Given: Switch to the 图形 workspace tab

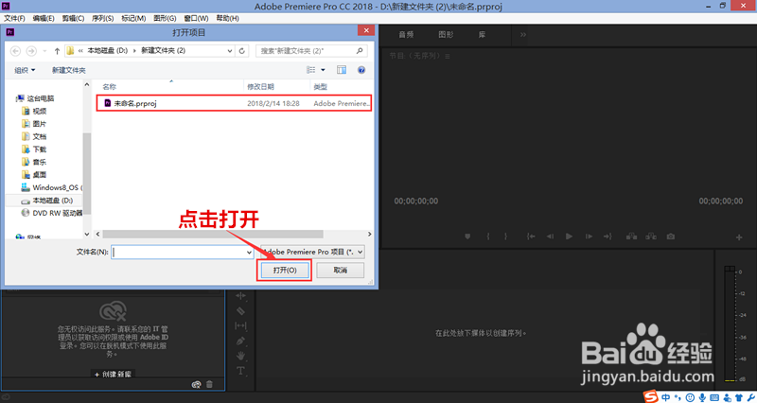Looking at the screenshot, I should 446,35.
